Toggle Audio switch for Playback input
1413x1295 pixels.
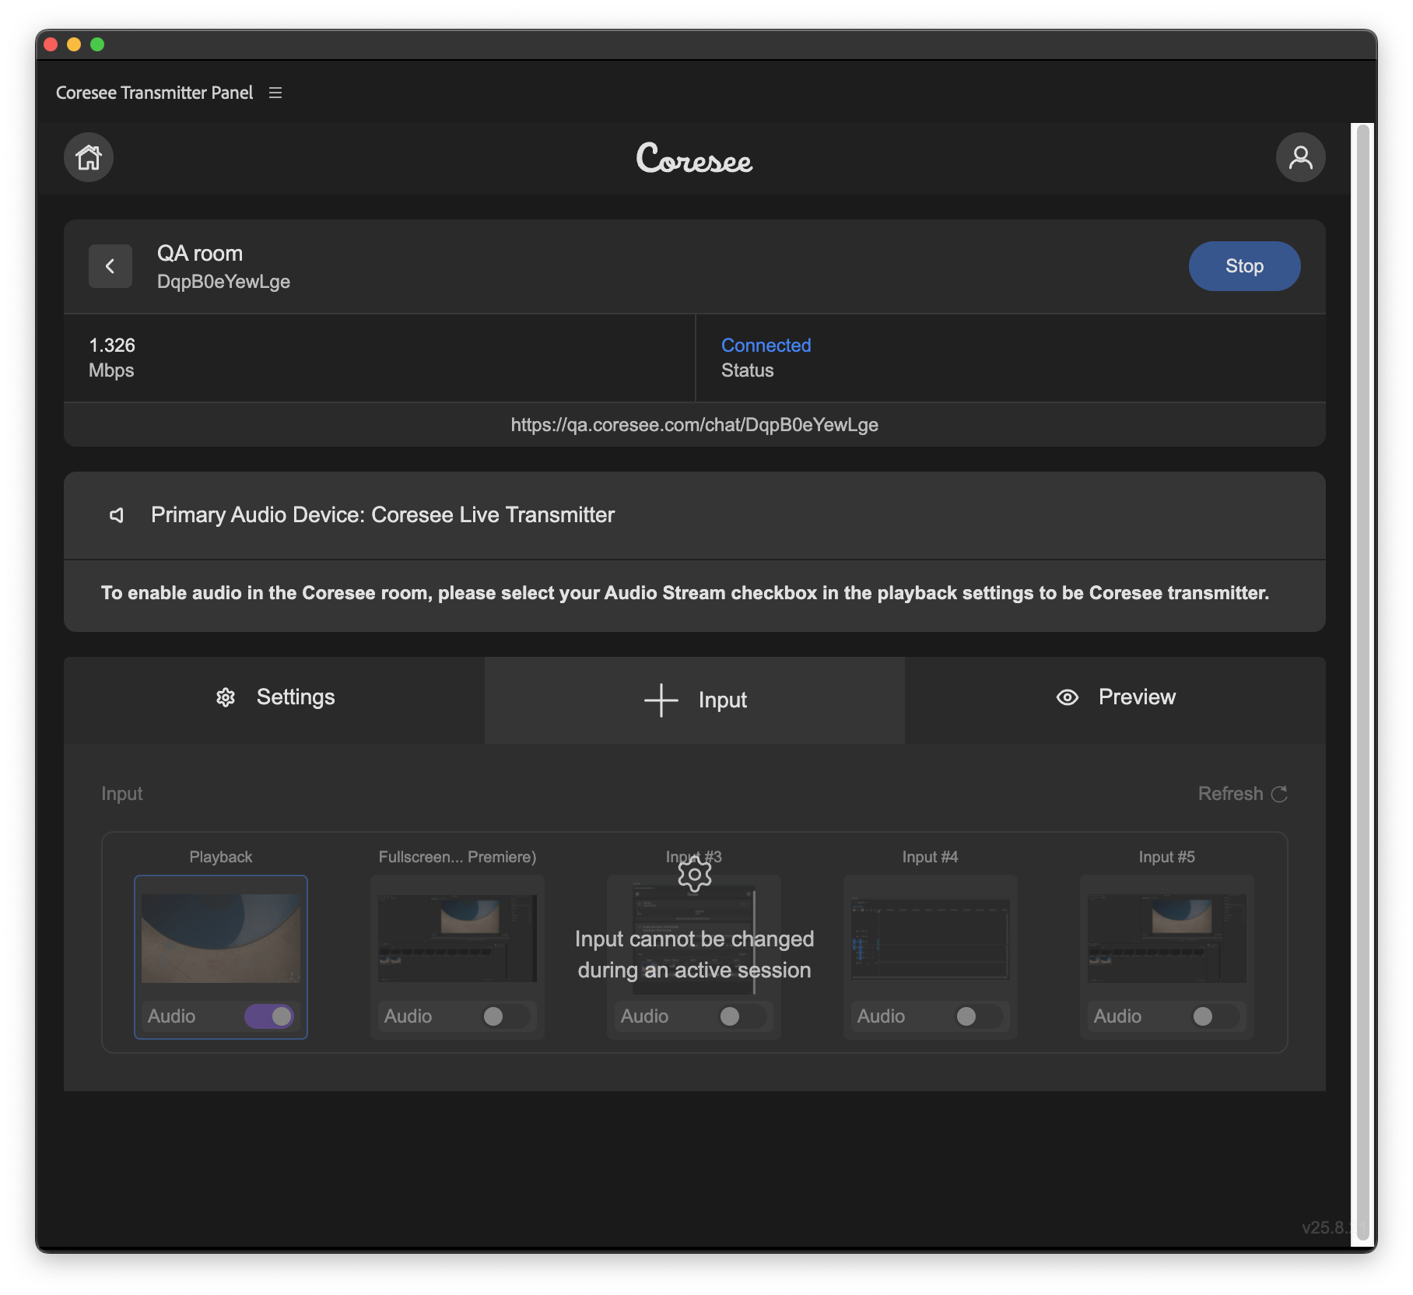[x=269, y=1016]
